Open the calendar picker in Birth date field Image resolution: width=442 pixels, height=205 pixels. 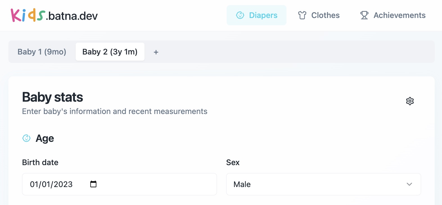93,184
